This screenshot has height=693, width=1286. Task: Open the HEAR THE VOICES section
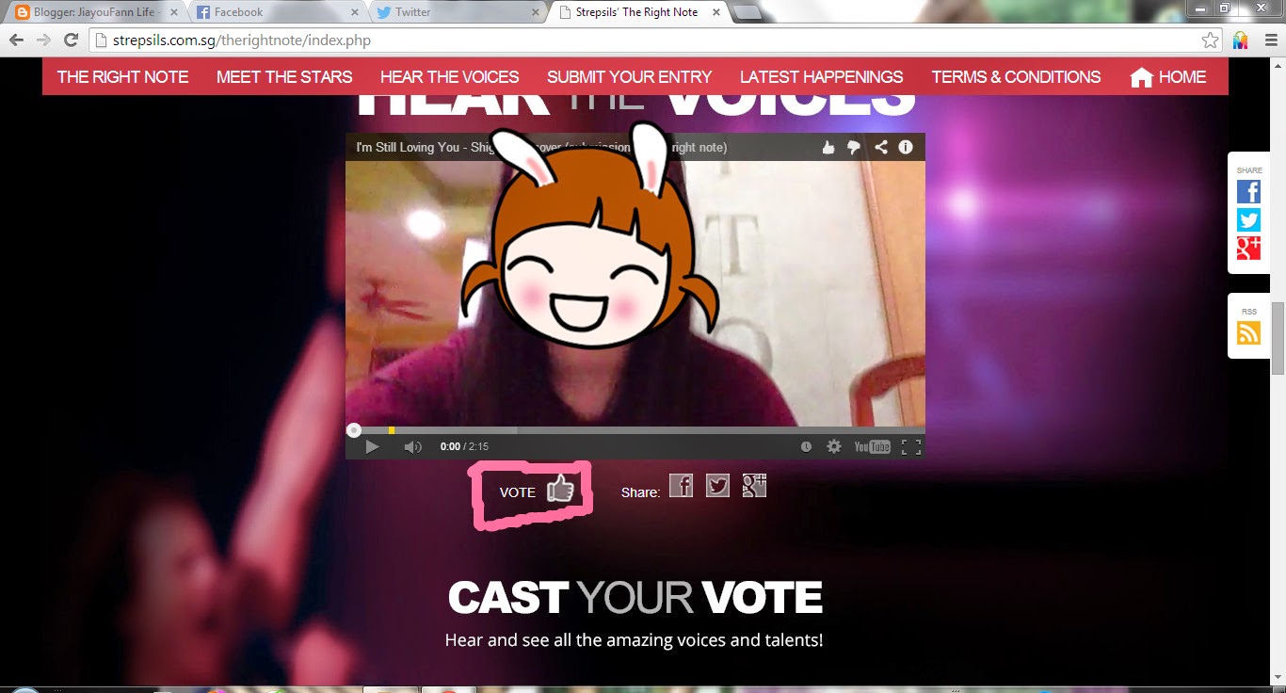[450, 77]
